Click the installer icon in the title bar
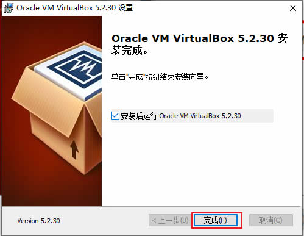 tap(9, 8)
